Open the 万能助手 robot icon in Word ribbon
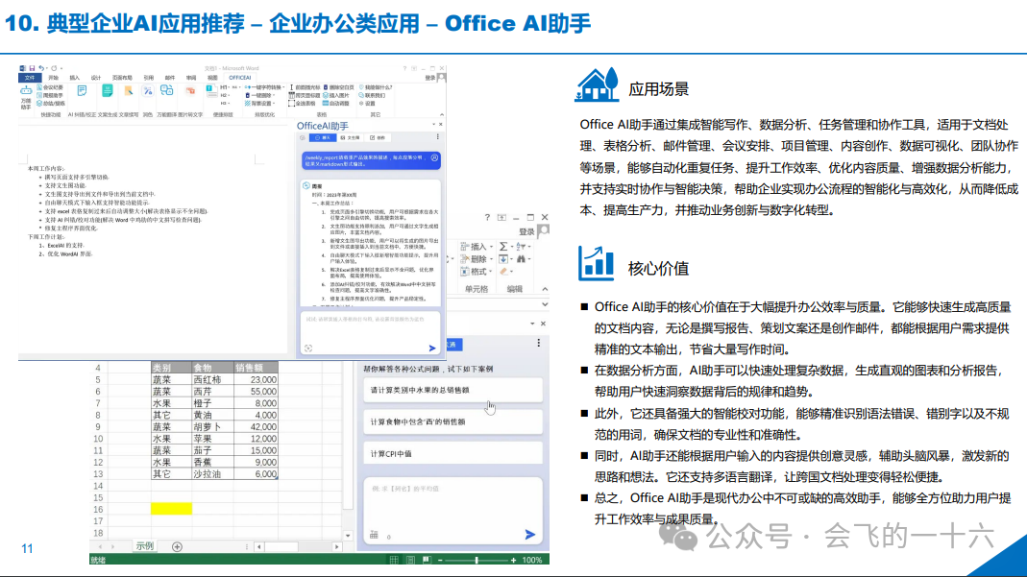 pyautogui.click(x=26, y=90)
